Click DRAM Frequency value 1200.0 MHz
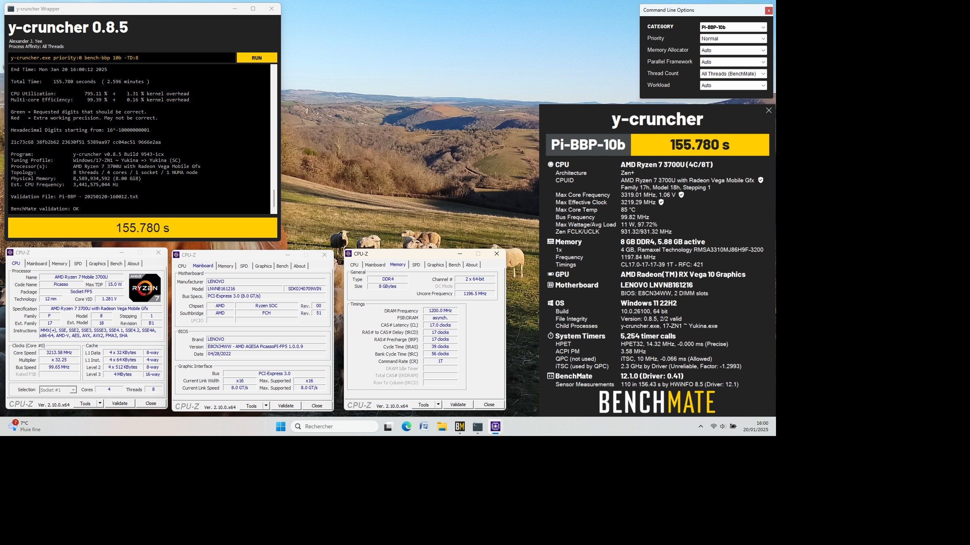The image size is (970, 545). [x=440, y=310]
